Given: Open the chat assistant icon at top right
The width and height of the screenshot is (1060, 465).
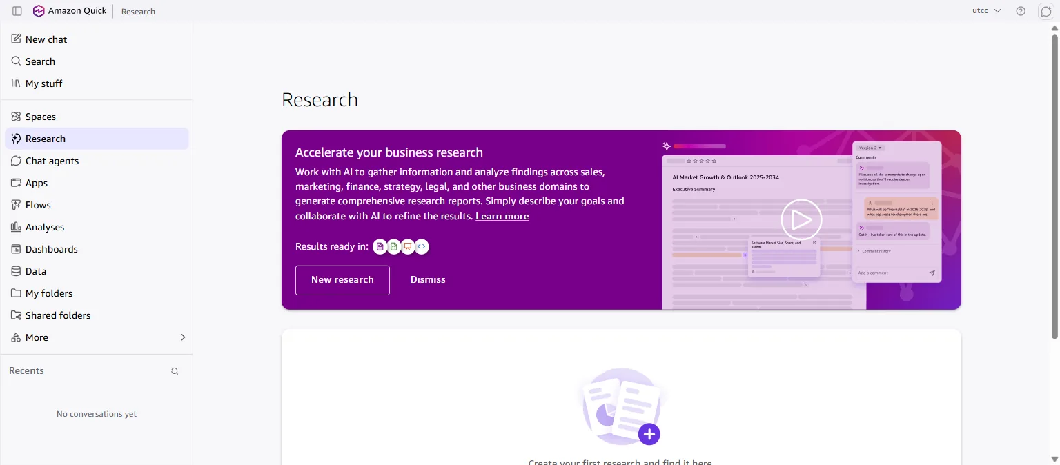Looking at the screenshot, I should (1046, 11).
